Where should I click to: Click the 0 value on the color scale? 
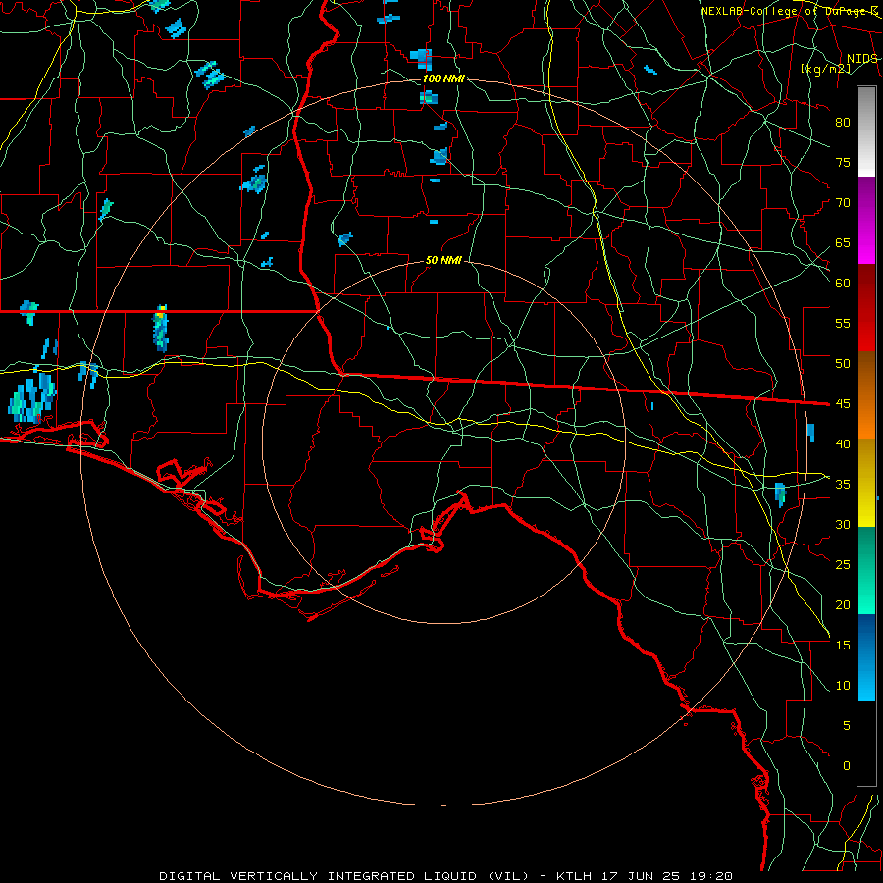coord(847,766)
